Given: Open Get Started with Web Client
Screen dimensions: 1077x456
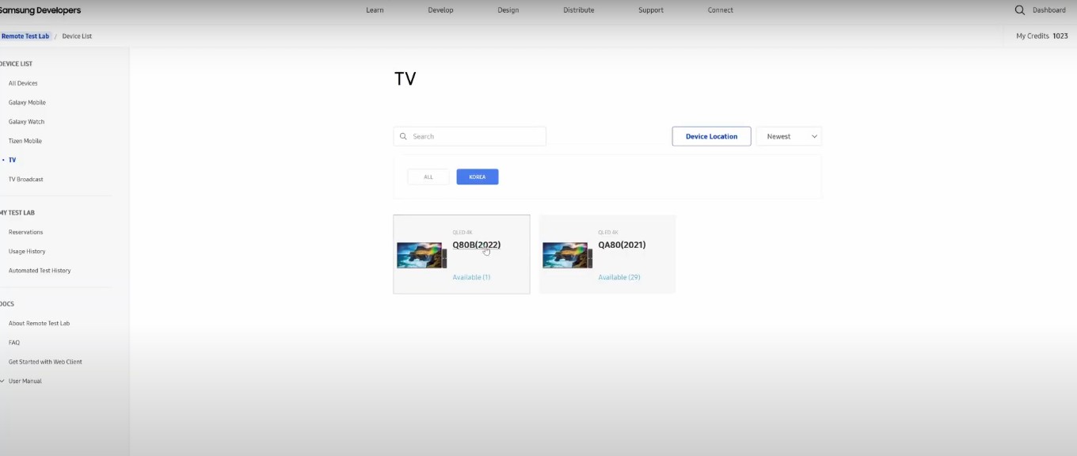Looking at the screenshot, I should tap(45, 362).
